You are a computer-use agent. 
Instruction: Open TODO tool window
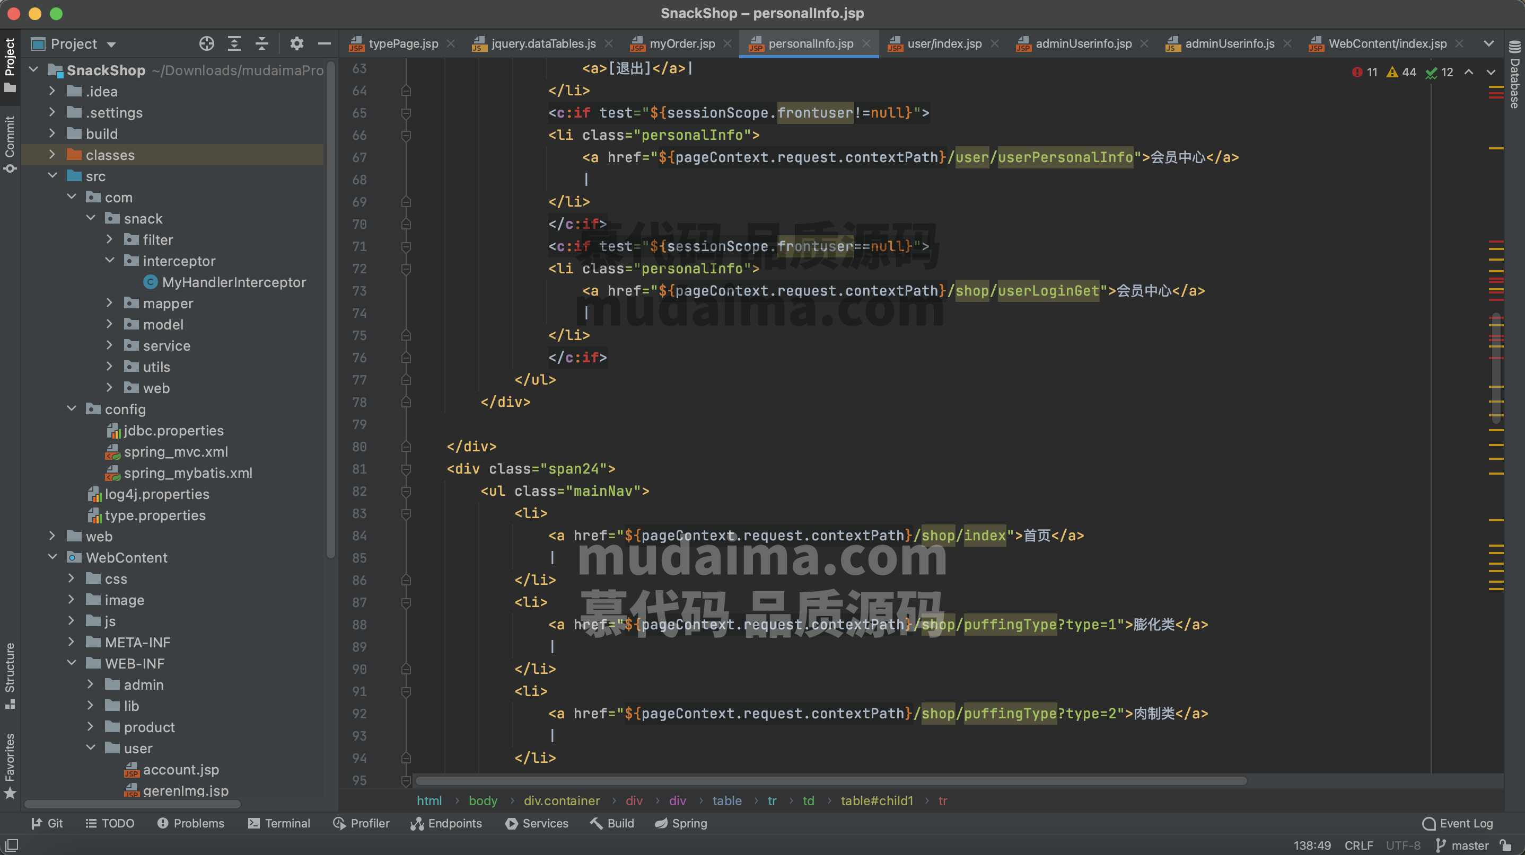[x=110, y=823]
